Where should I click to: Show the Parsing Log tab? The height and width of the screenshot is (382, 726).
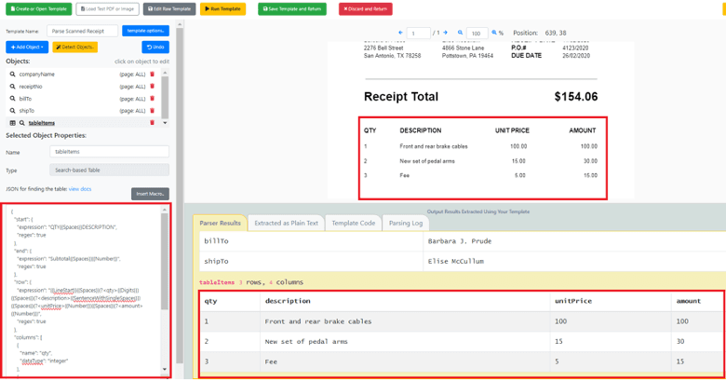pos(405,223)
